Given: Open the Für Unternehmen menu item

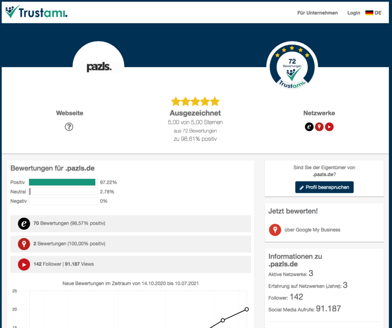Looking at the screenshot, I should (317, 13).
